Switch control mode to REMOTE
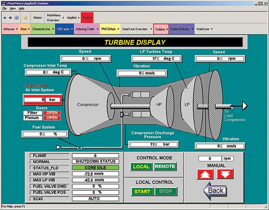The height and width of the screenshot is (210, 269). point(165,166)
